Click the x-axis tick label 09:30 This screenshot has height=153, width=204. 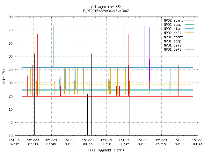pyautogui.click(x=179, y=144)
